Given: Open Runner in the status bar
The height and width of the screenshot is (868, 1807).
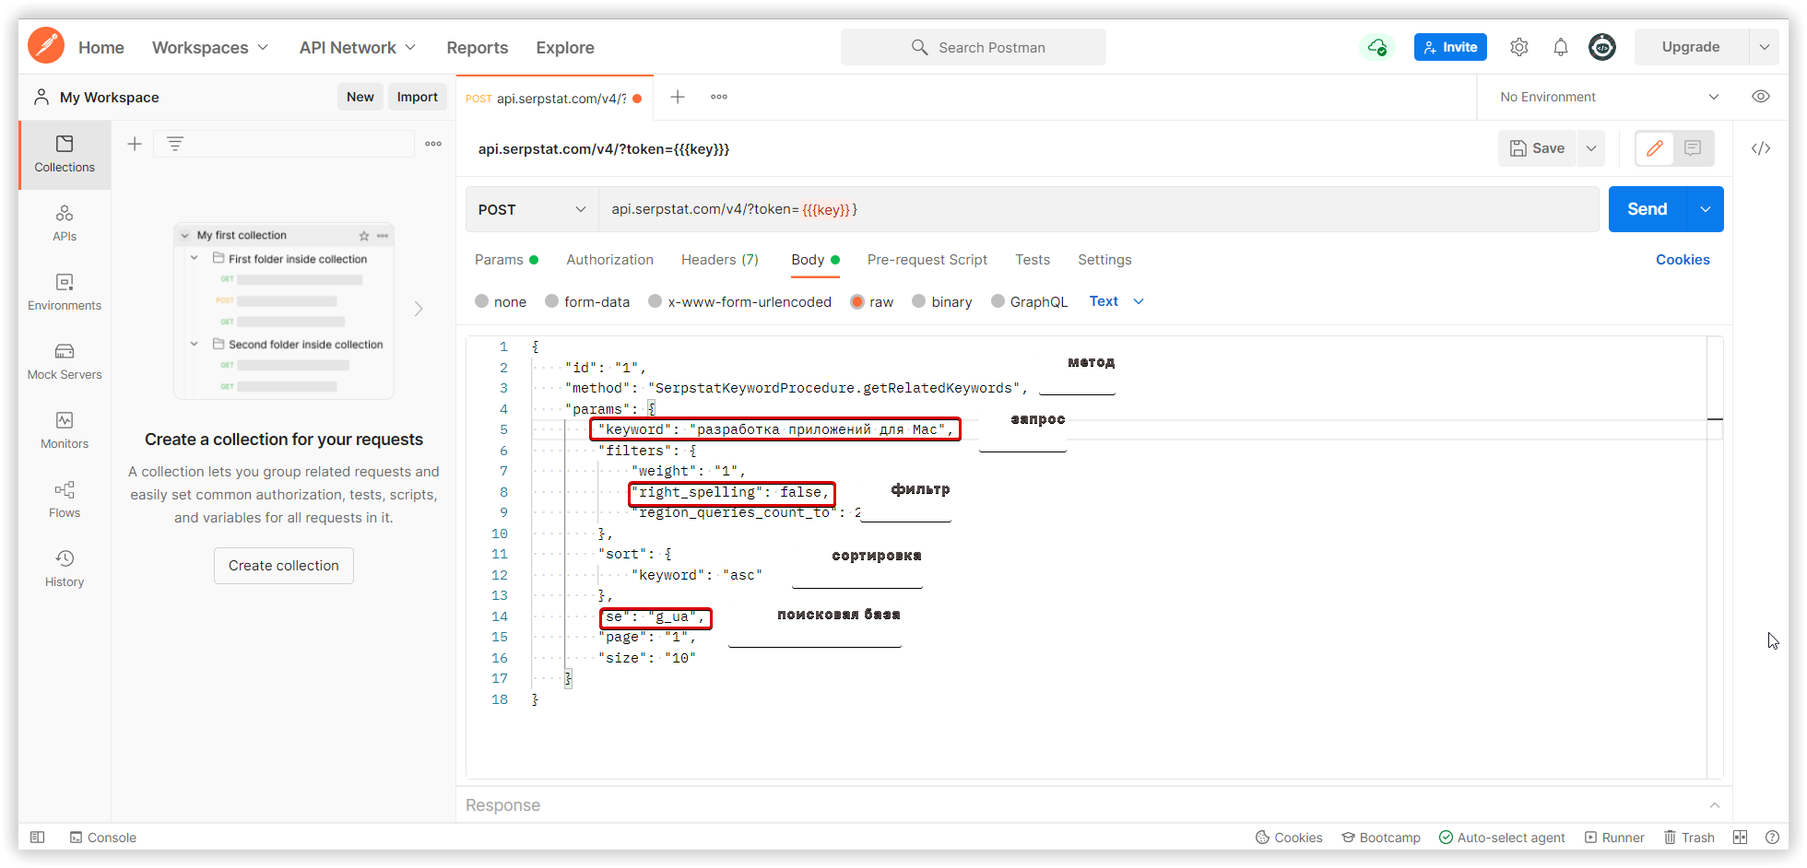Looking at the screenshot, I should (x=1614, y=838).
